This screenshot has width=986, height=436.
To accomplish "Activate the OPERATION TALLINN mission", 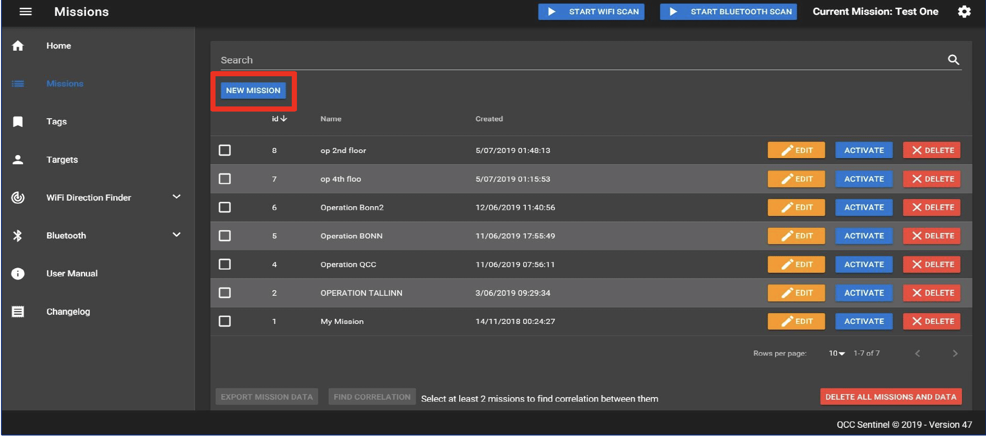I will point(864,293).
